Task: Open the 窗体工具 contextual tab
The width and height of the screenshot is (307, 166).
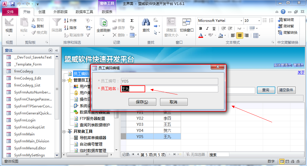Action: click(107, 3)
